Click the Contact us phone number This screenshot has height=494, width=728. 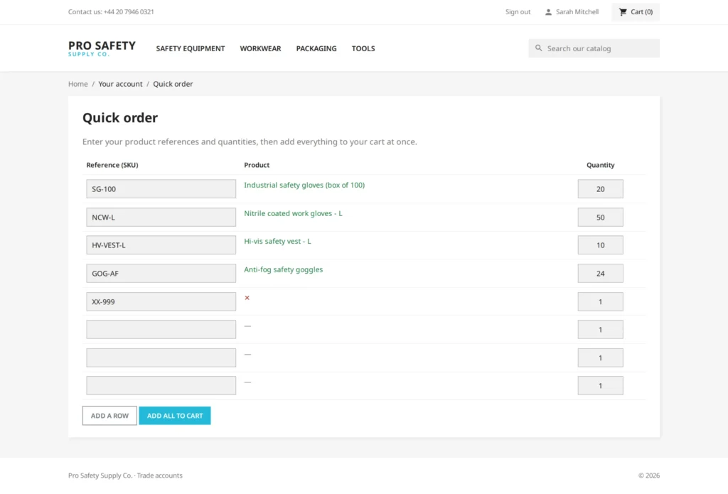pyautogui.click(x=129, y=12)
